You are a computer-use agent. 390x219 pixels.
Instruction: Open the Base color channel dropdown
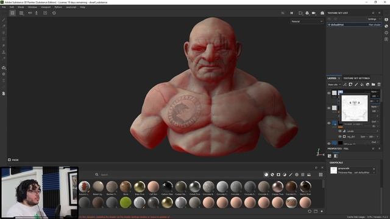pyautogui.click(x=334, y=85)
